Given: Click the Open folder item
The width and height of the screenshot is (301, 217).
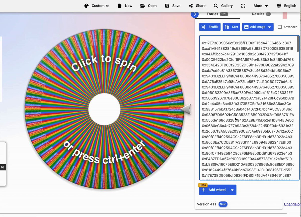Looking at the screenshot, I should click(x=148, y=6).
